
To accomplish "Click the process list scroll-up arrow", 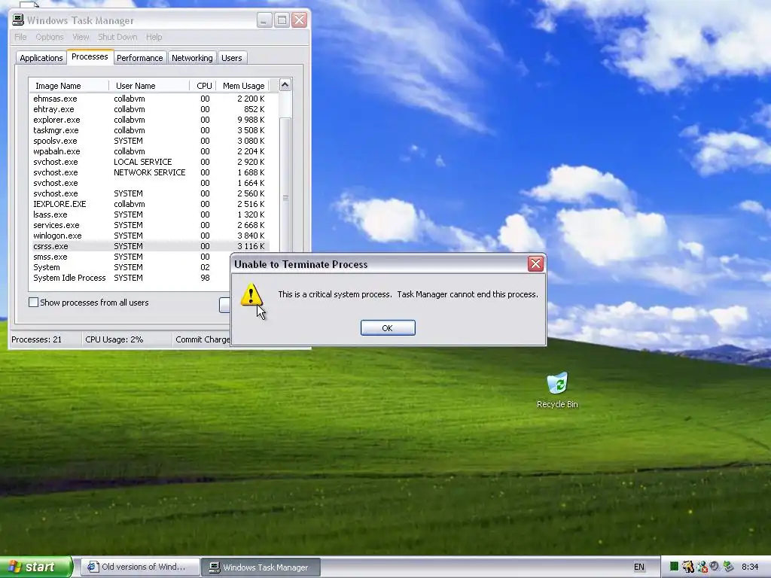I will coord(285,85).
